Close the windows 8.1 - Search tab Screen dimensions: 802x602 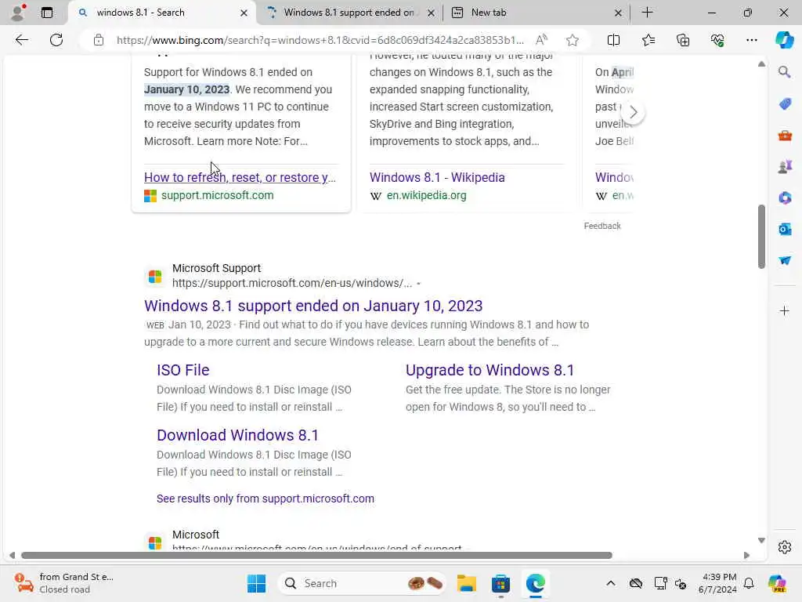point(244,13)
